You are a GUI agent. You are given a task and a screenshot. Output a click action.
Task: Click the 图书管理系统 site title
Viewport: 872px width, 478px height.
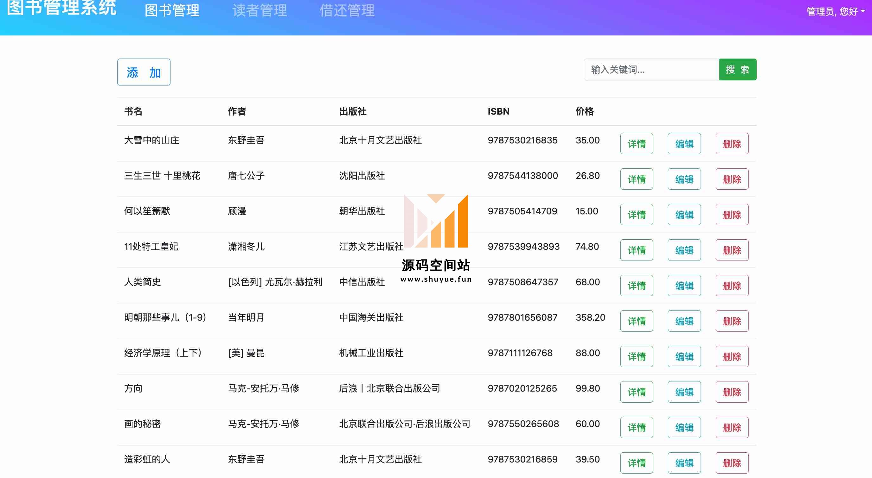click(61, 8)
